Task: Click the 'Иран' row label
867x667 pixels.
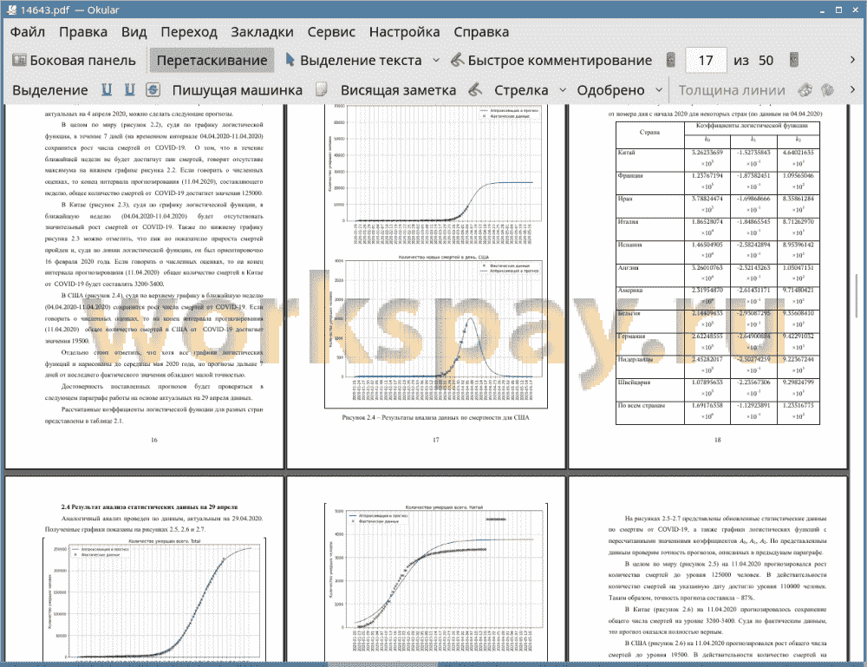Action: click(625, 199)
